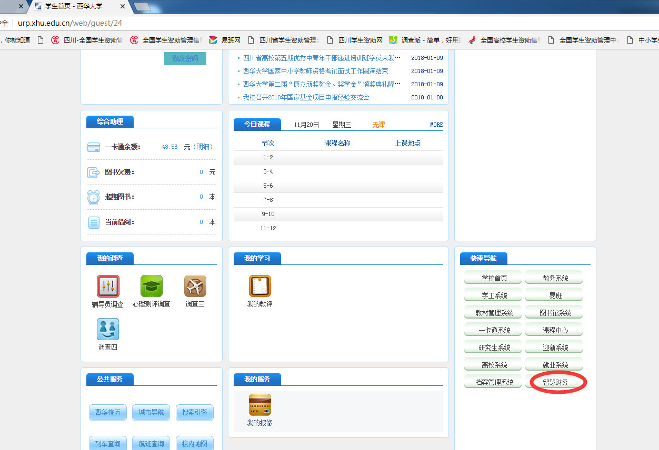Open the 辅导员调查 survey icon
The image size is (659, 450).
[x=108, y=287]
